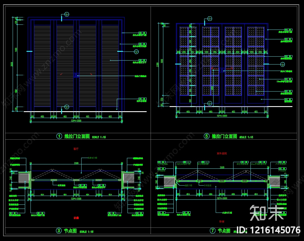Select the "推拉门立面图" title of drawing 1
Image resolution: width=304 pixels, height=241 pixels.
(77, 136)
